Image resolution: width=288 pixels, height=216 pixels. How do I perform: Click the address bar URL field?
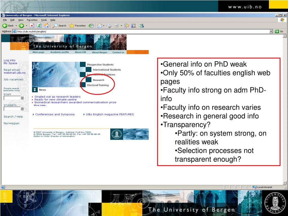[x=143, y=31]
